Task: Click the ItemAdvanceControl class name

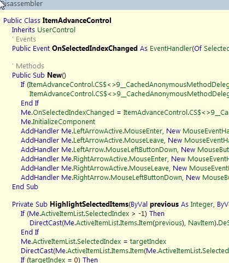Action: (77, 20)
